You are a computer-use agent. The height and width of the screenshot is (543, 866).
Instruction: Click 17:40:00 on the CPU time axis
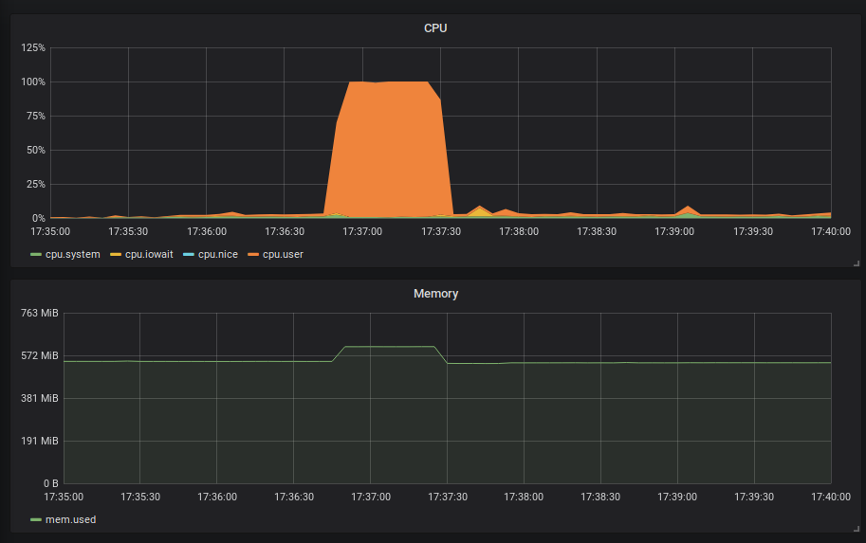[x=831, y=232]
